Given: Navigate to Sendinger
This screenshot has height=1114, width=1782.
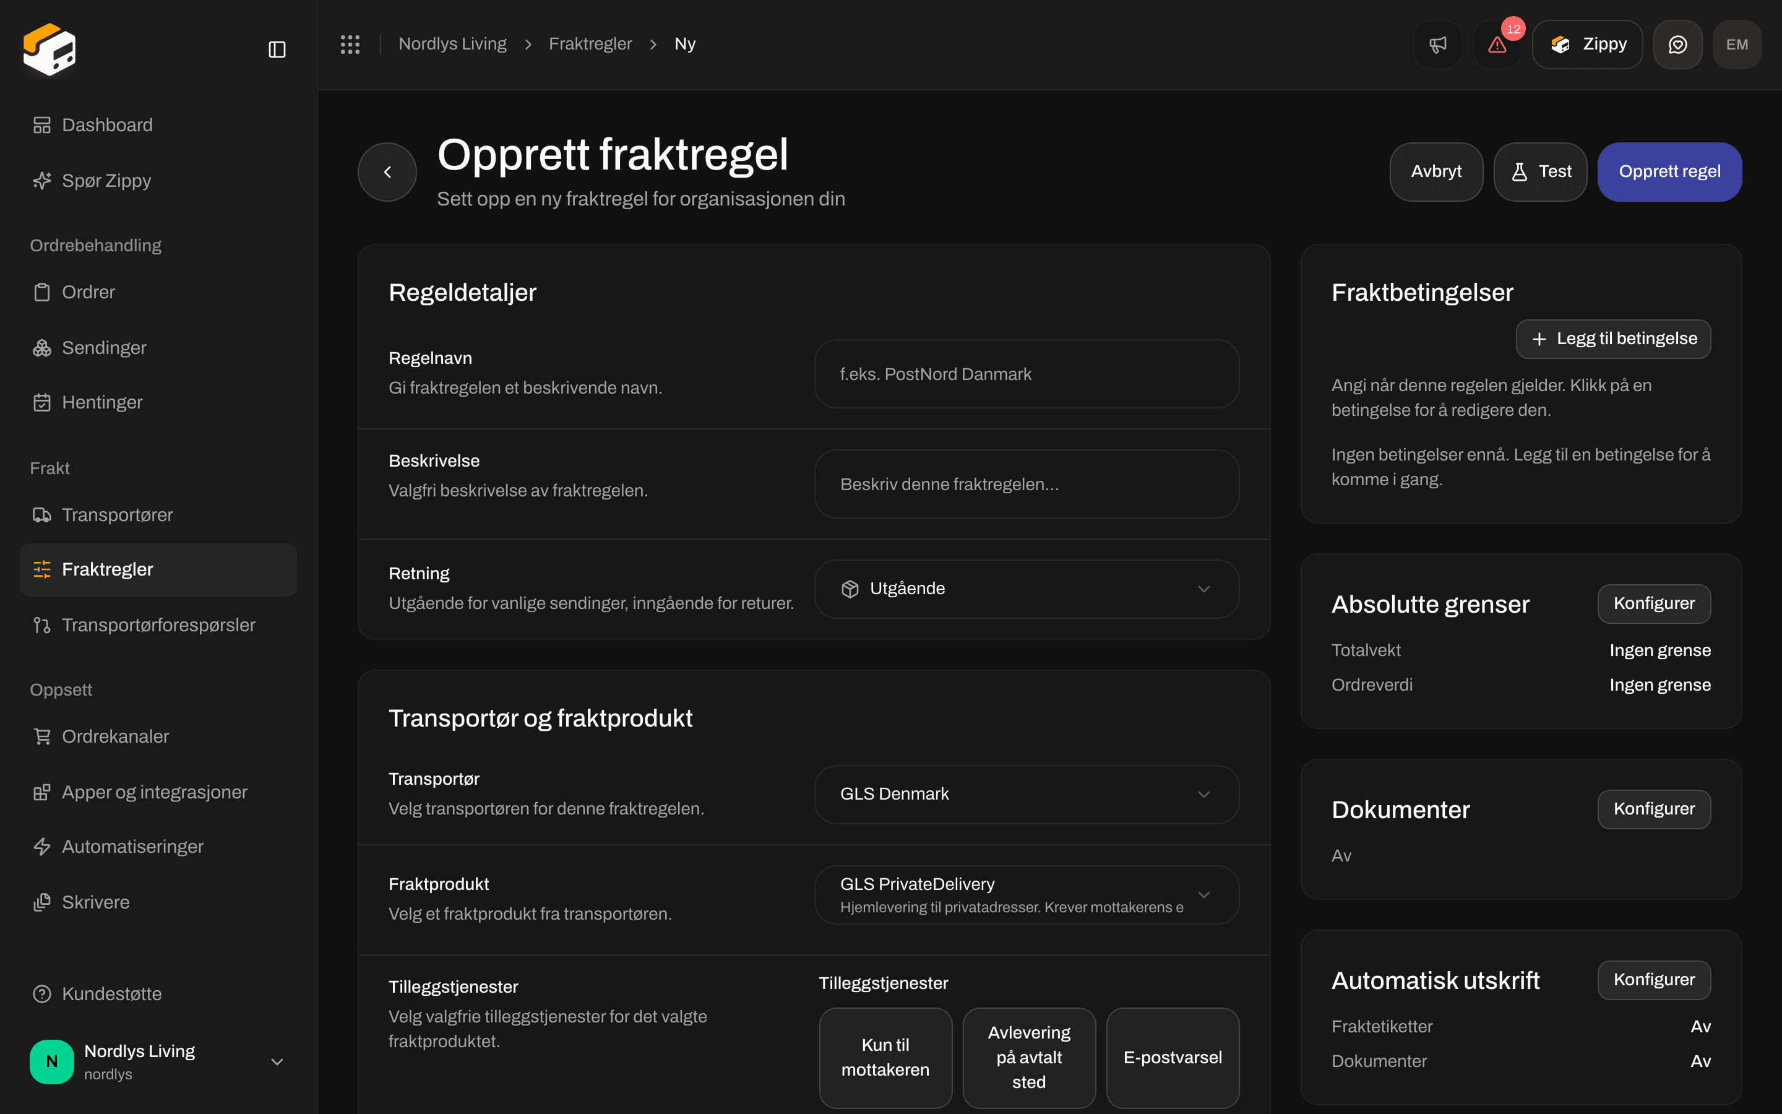Looking at the screenshot, I should tap(158, 348).
